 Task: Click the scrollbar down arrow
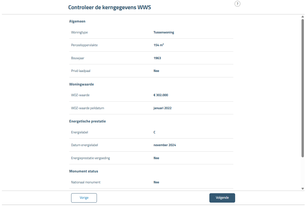303,189
